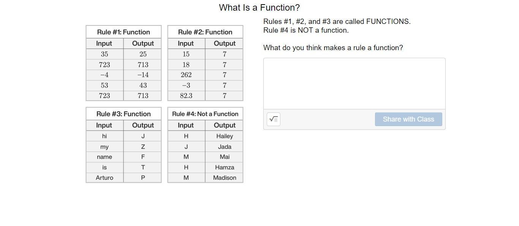Click the 'name' input cell in Rule #3
This screenshot has height=226, width=519.
104,157
